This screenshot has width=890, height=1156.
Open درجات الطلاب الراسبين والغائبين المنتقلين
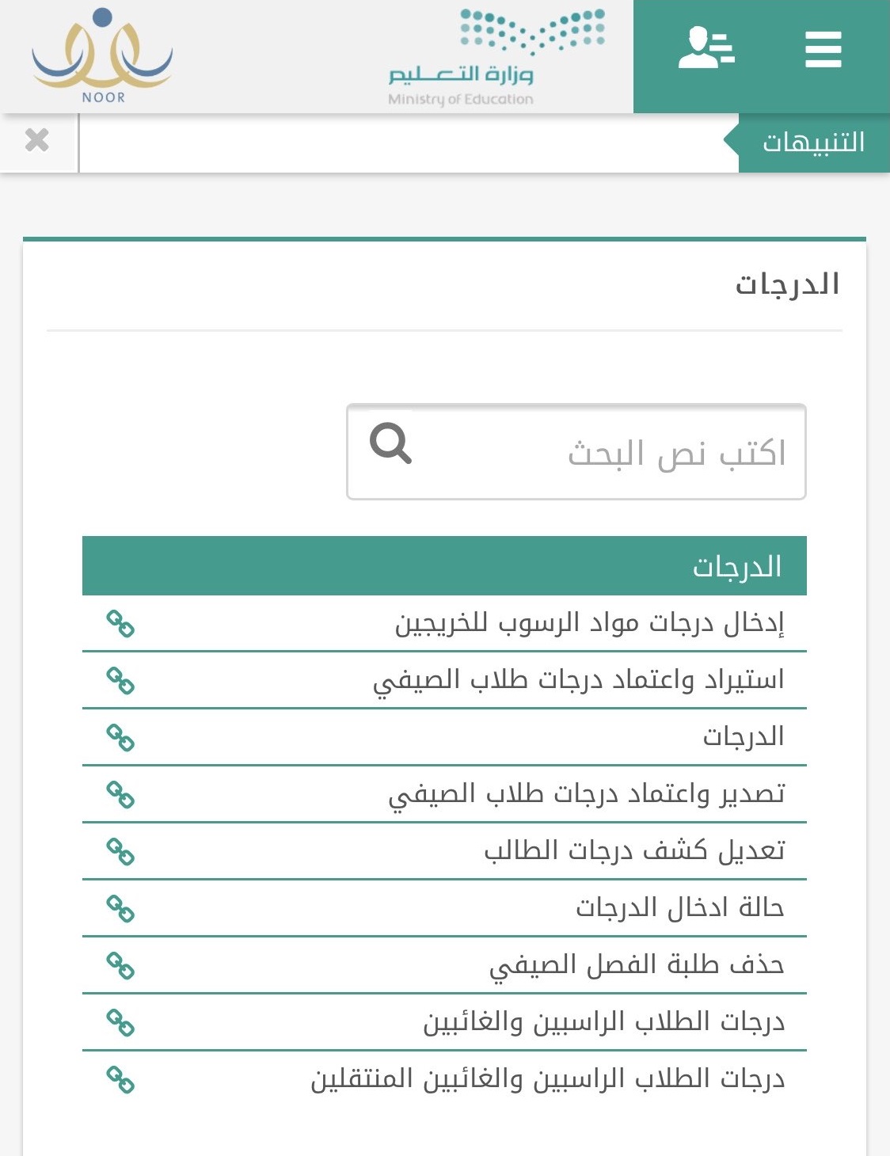tap(548, 1079)
